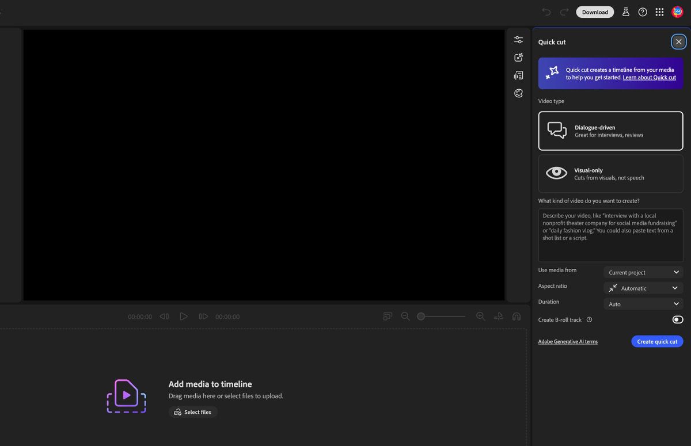
Task: Click the undo arrow
Action: click(x=546, y=12)
